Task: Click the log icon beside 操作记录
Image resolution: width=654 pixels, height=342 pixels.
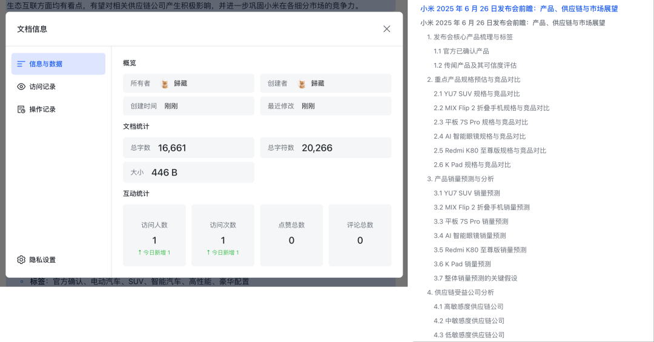Action: pyautogui.click(x=21, y=110)
